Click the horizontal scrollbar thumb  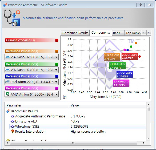point(73,143)
